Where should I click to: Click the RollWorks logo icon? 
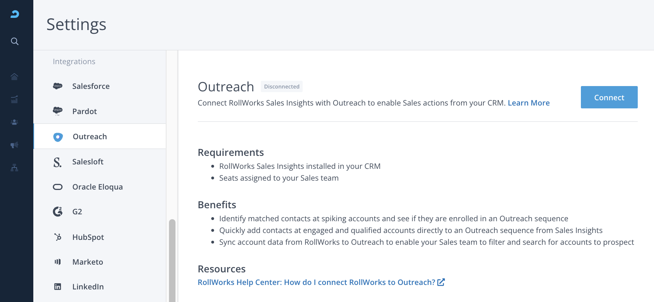pos(15,14)
